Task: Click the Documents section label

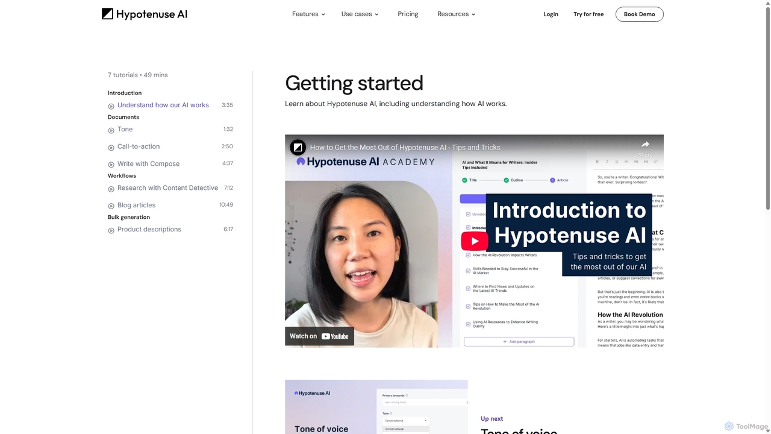Action: [123, 117]
